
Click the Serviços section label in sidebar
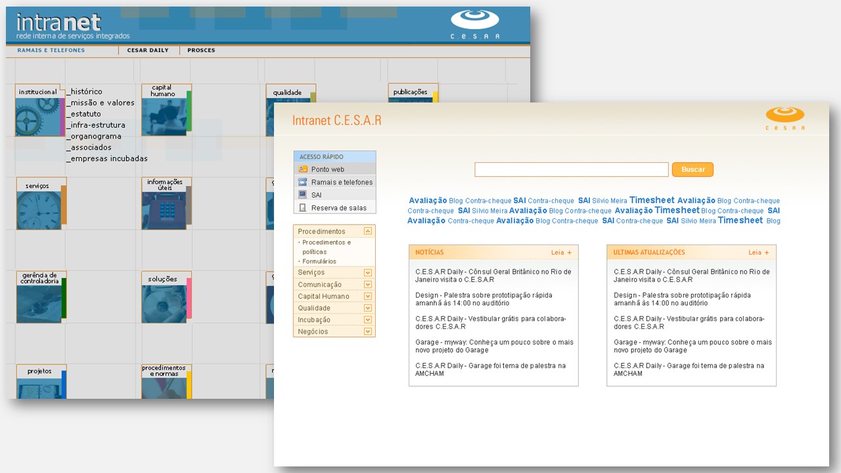[x=311, y=273]
